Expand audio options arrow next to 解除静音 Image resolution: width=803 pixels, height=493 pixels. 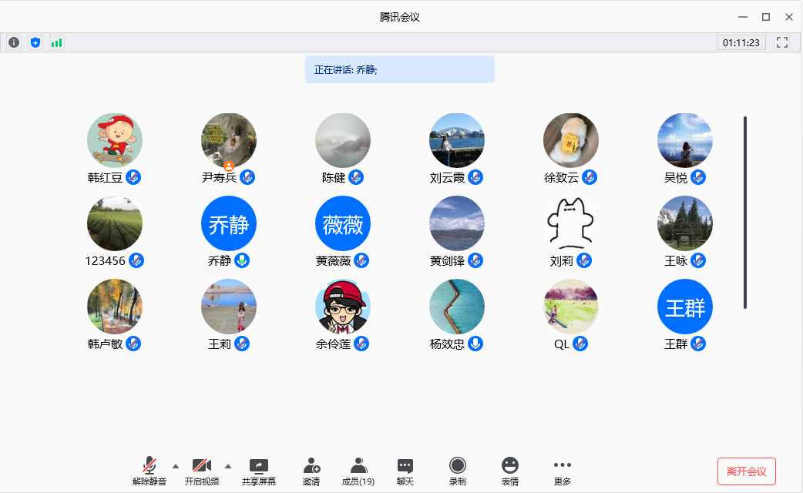pyautogui.click(x=176, y=466)
